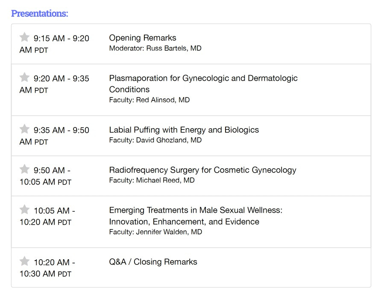Open the Opening Remarks session details

click(143, 38)
